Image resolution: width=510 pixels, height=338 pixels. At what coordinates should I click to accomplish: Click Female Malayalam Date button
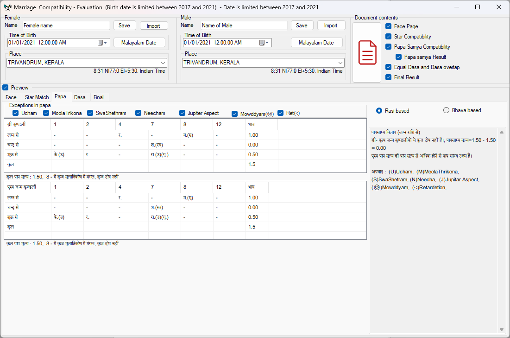pos(139,43)
